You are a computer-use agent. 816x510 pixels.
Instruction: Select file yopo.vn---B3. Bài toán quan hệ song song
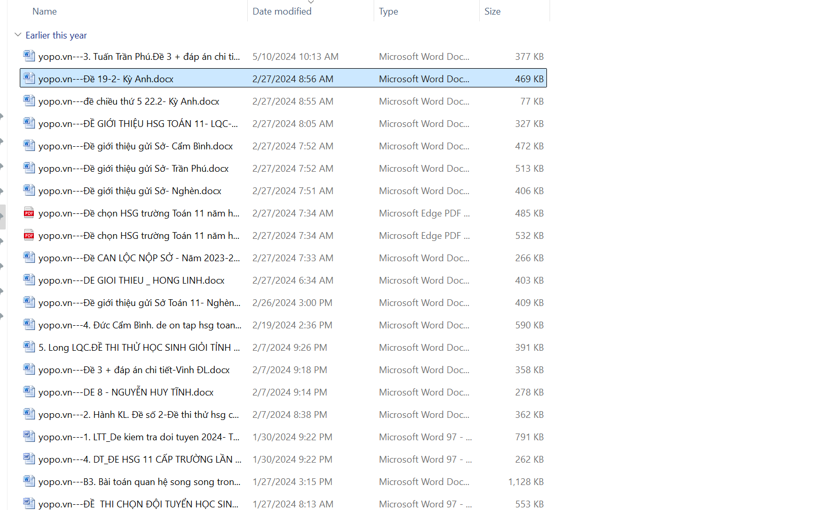pos(139,482)
